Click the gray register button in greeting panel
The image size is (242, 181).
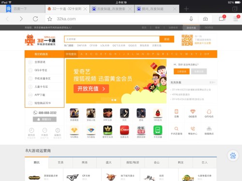pos(199,71)
